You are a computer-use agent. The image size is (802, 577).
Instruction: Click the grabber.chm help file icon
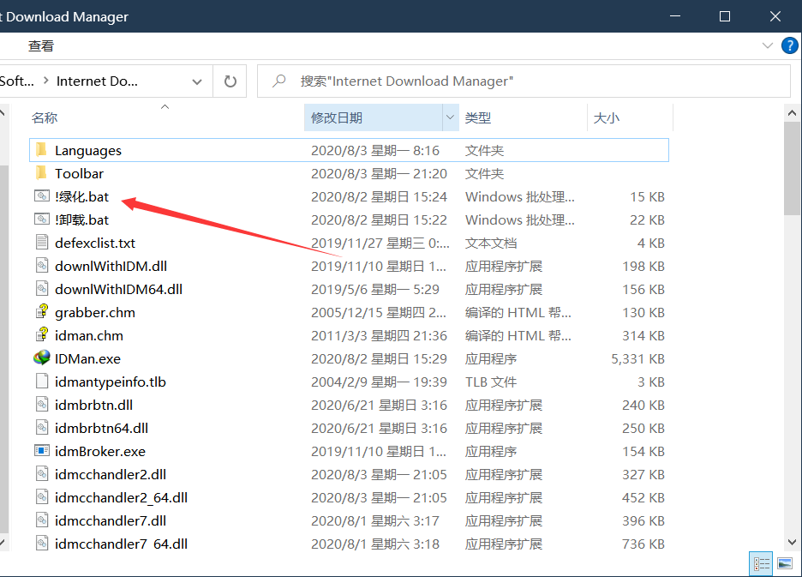point(41,311)
